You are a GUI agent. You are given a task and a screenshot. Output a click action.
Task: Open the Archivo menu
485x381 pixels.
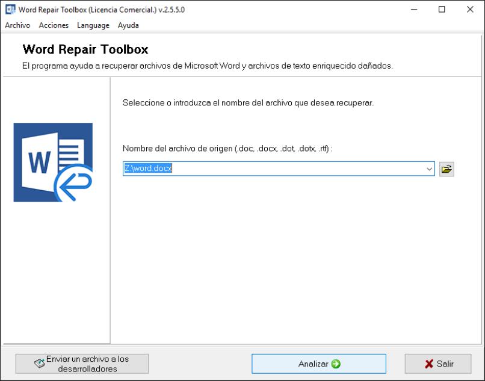[17, 25]
